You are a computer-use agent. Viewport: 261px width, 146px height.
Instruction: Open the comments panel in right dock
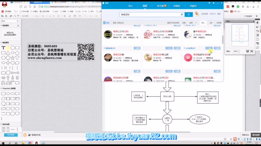[258, 48]
